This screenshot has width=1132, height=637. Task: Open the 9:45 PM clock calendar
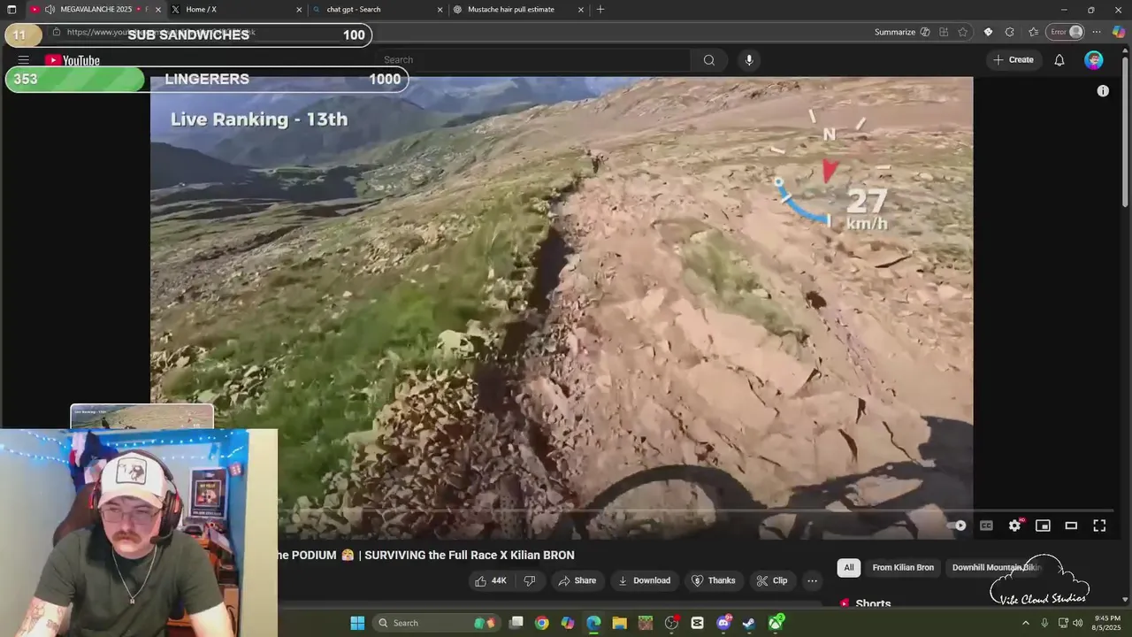point(1107,623)
